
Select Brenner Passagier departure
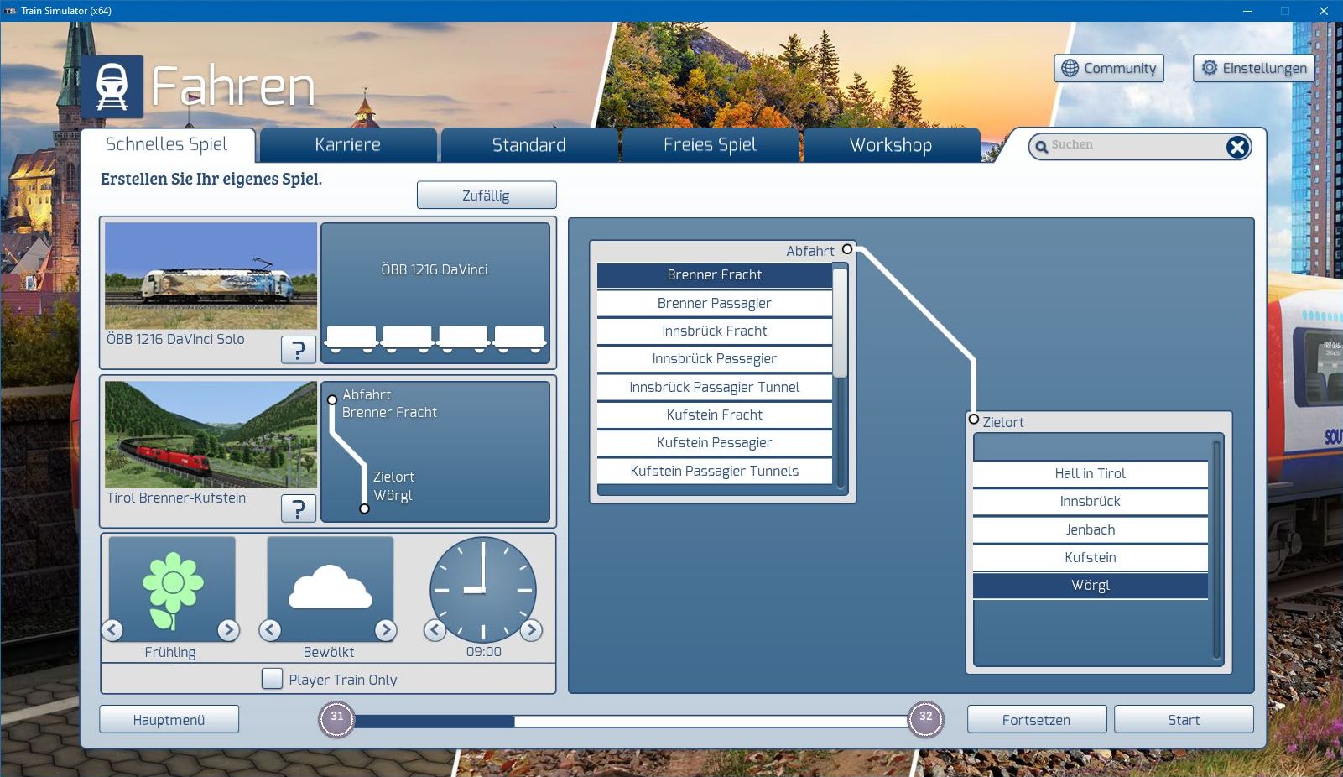pos(715,303)
